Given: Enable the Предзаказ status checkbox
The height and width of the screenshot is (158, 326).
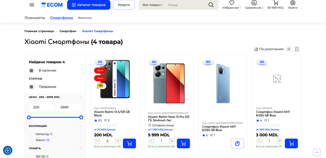Looking at the screenshot, I should tap(32, 87).
